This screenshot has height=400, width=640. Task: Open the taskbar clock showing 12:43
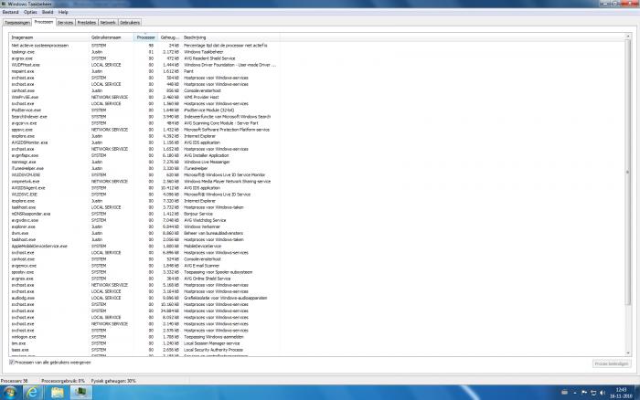pos(621,393)
